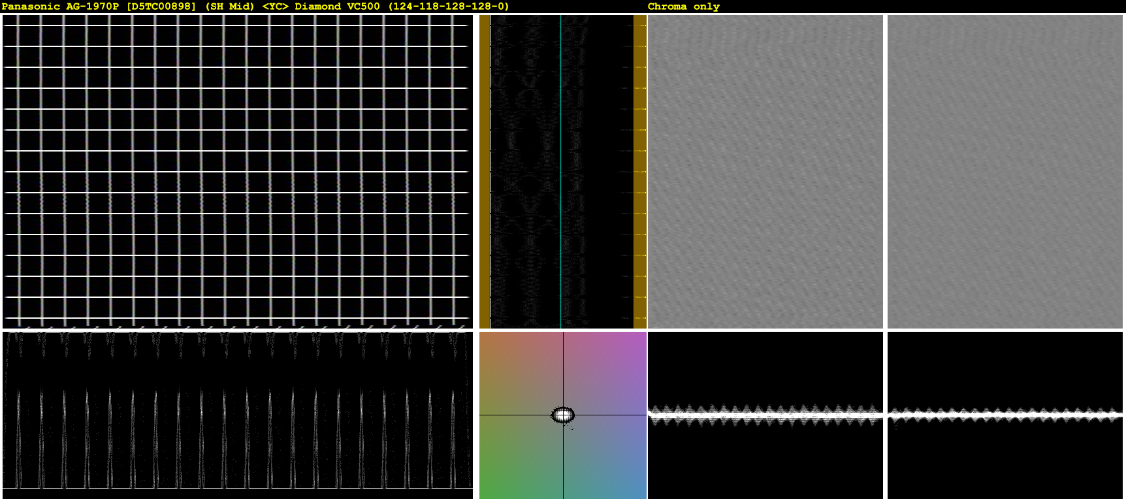Screen dimensions: 1126x499
Task: Click the "Diamond VC500" text in header
Action: click(x=337, y=7)
